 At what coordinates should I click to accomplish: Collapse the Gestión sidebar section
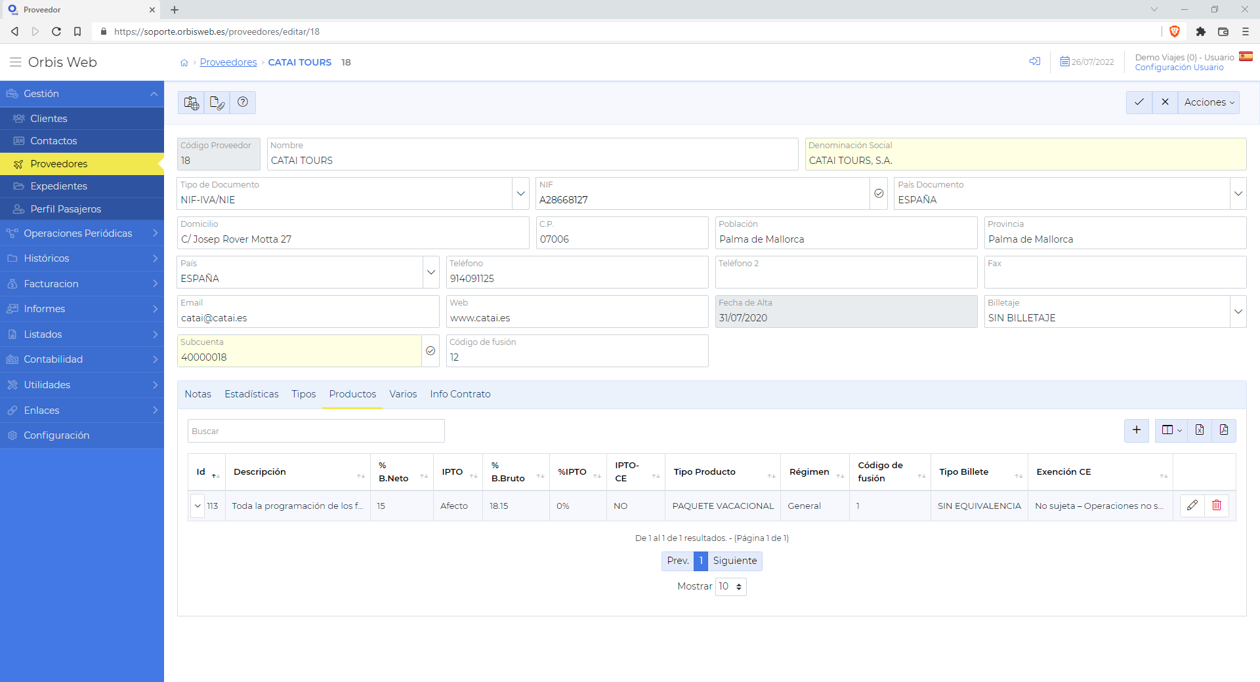click(x=82, y=94)
